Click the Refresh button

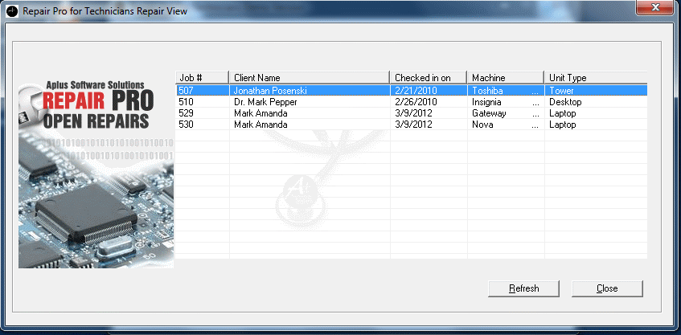coord(523,288)
